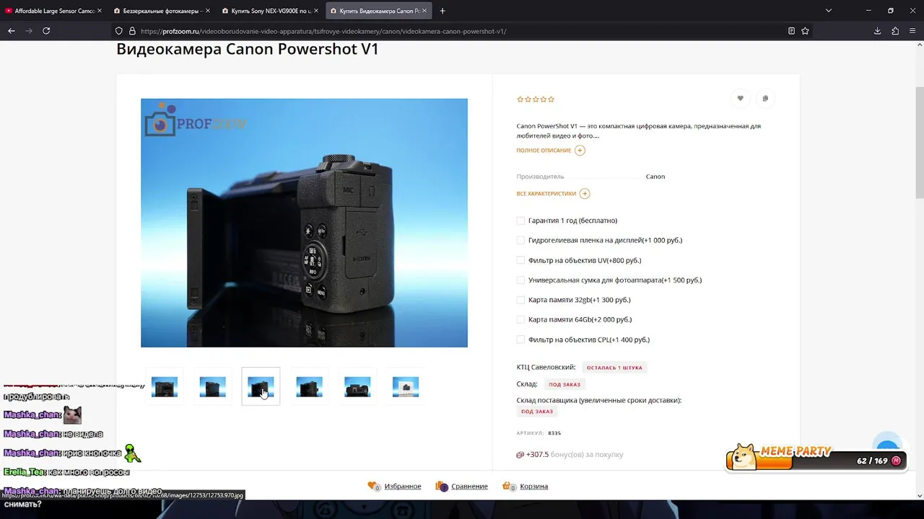Focus the address bar URL field
Screen dimensions: 924x519
tap(462, 31)
